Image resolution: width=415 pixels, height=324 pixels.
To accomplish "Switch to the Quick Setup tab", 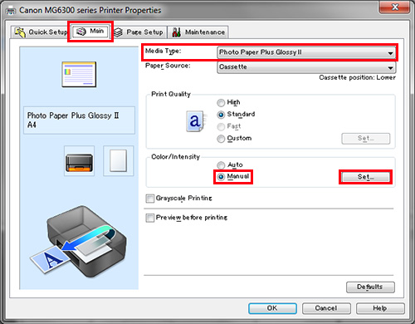I will (x=41, y=32).
